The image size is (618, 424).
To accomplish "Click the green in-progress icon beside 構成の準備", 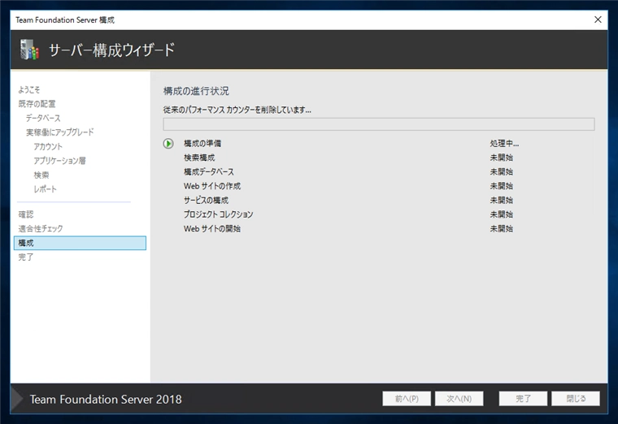I will click(x=168, y=144).
